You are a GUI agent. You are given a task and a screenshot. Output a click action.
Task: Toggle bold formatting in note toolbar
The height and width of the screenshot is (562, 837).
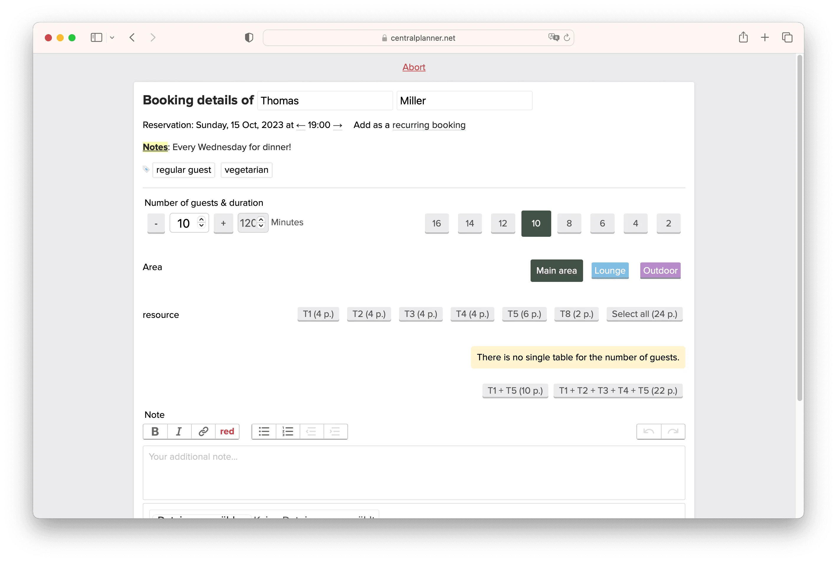pos(155,431)
